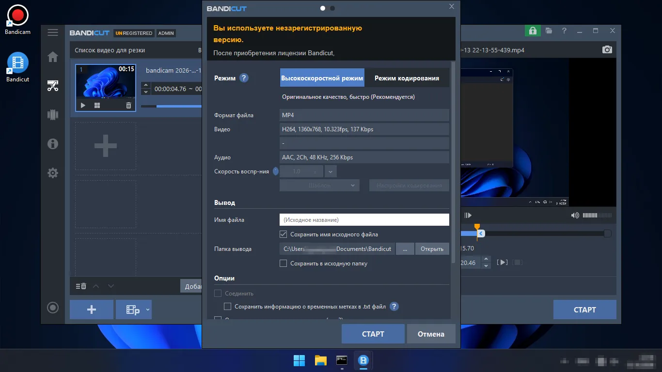Click the Имя файла input field

click(364, 220)
